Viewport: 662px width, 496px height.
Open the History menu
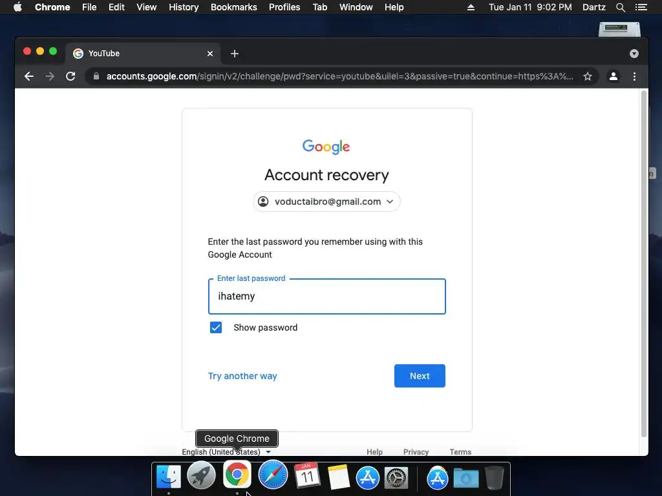(184, 7)
